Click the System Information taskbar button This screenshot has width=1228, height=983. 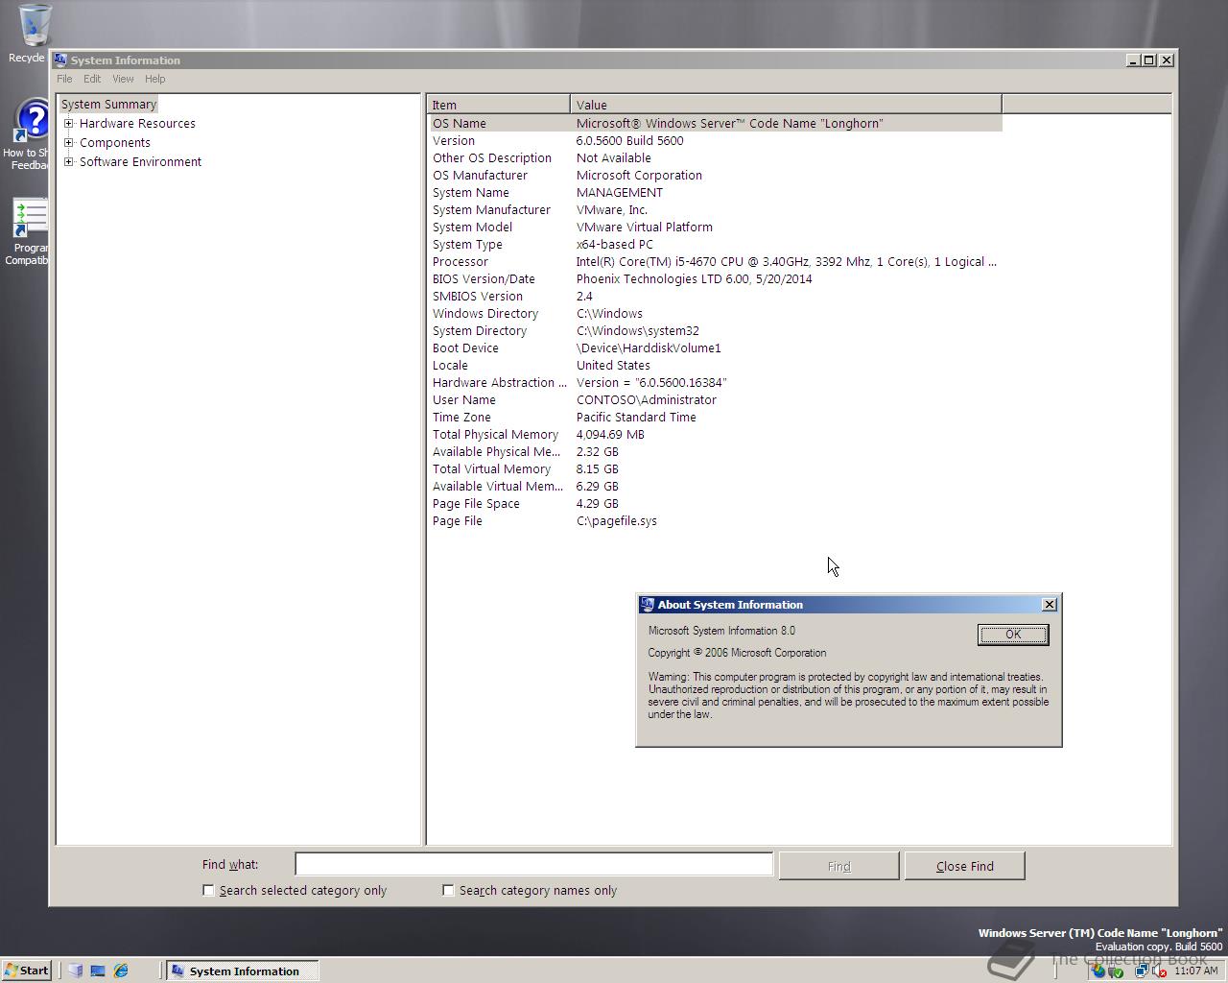pos(243,971)
